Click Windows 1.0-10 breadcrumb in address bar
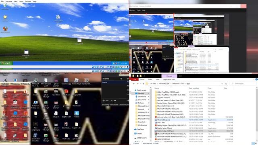 [178, 84]
